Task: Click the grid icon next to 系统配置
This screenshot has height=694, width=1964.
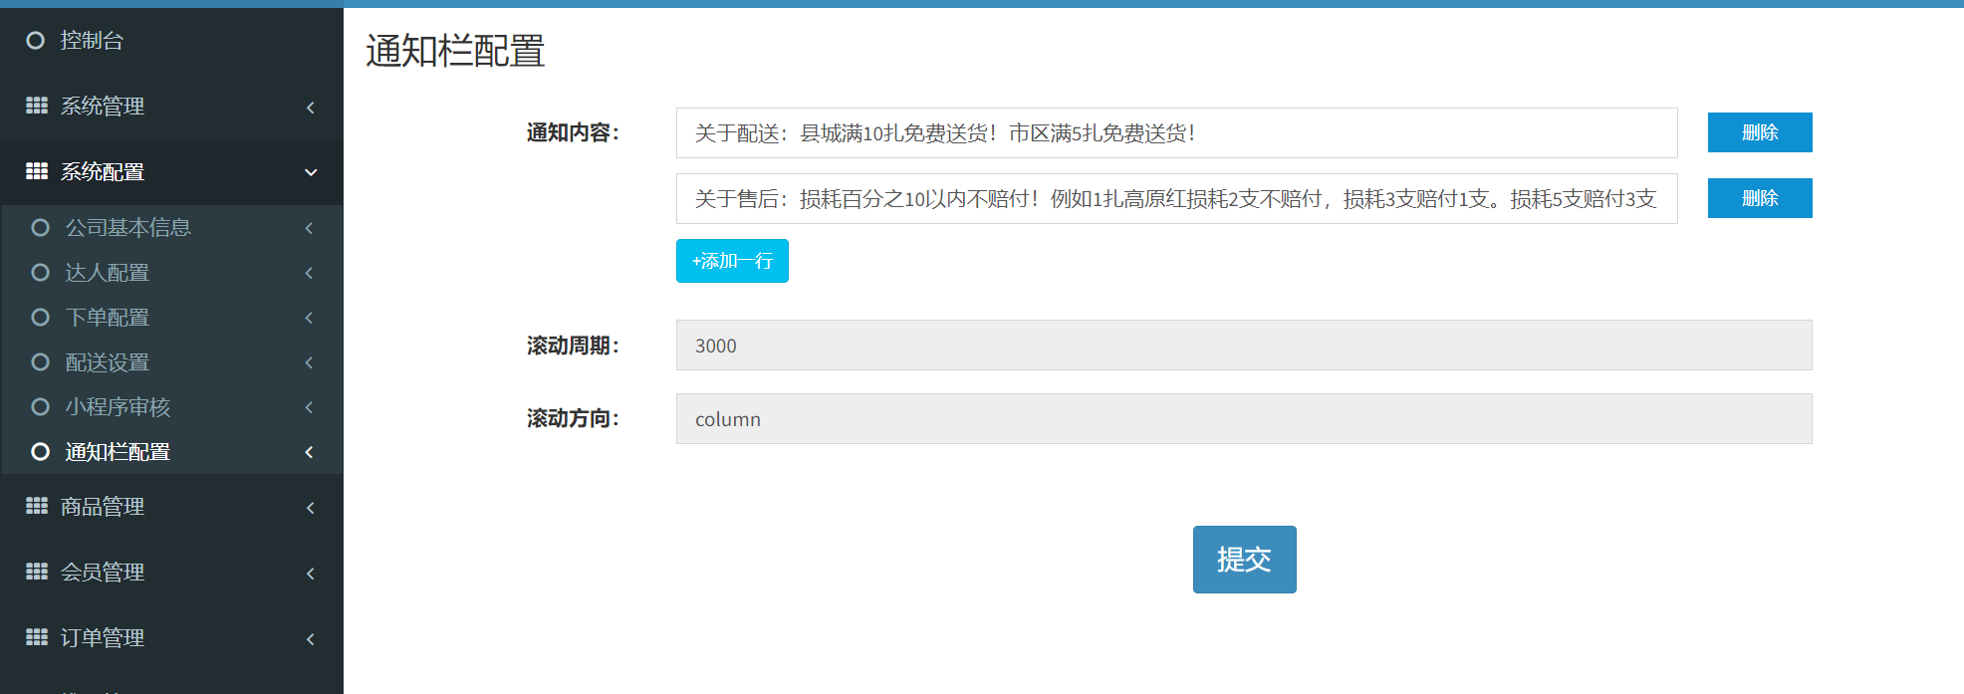Action: pyautogui.click(x=37, y=171)
